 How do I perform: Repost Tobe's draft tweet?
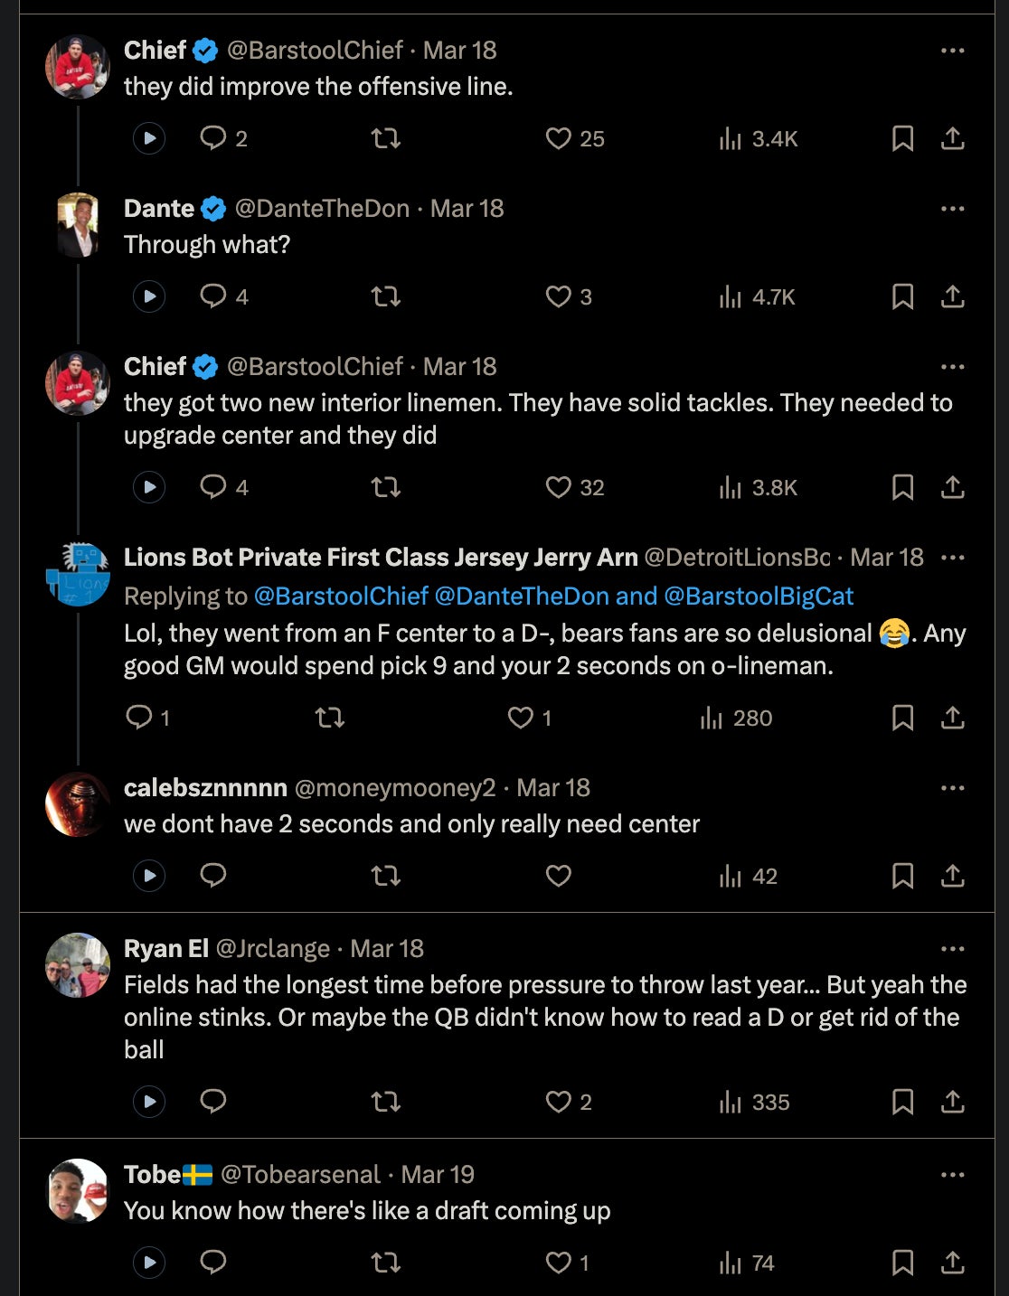click(x=386, y=1263)
